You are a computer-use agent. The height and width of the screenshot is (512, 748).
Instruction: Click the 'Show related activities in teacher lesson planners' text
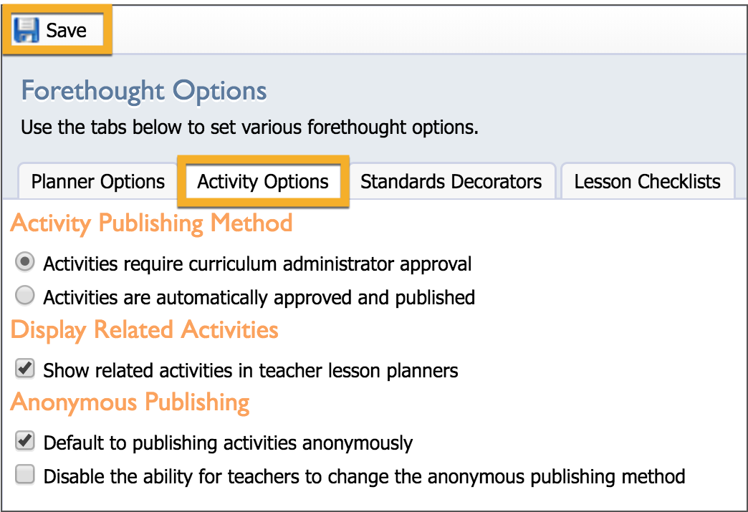pyautogui.click(x=251, y=370)
